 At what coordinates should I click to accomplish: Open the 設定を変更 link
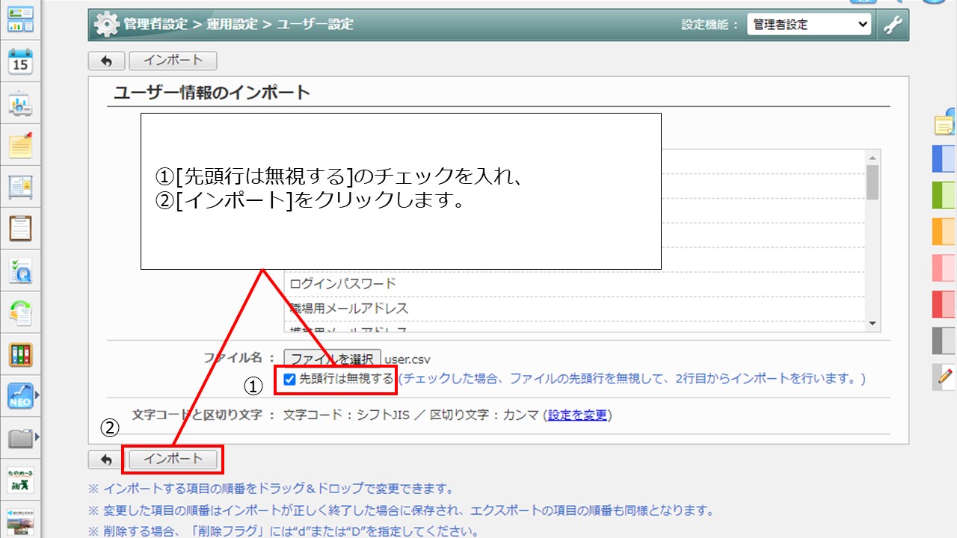point(577,415)
